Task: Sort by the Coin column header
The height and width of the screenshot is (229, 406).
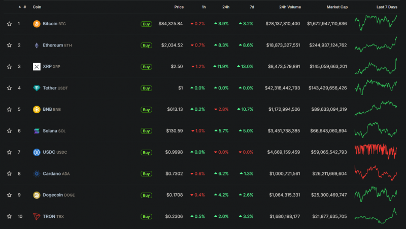Action: tap(37, 7)
